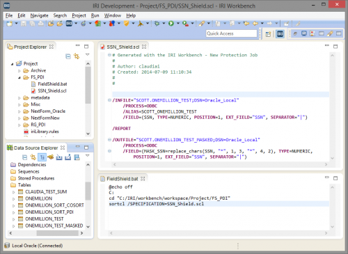The image size is (348, 254).
Task: Select the FieldShield.bat editor tab
Action: click(x=122, y=179)
